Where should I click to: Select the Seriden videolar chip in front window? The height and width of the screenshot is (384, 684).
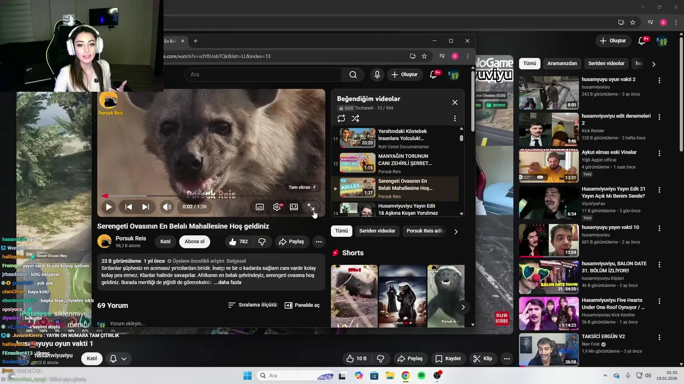coord(377,231)
